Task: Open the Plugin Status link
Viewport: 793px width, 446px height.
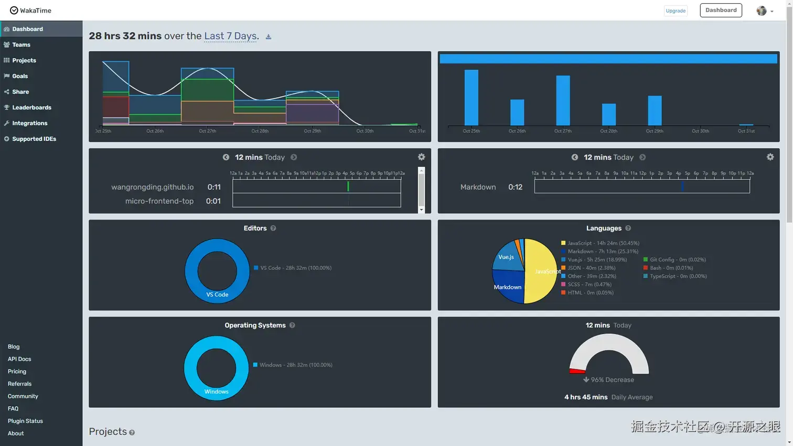Action: tap(25, 421)
